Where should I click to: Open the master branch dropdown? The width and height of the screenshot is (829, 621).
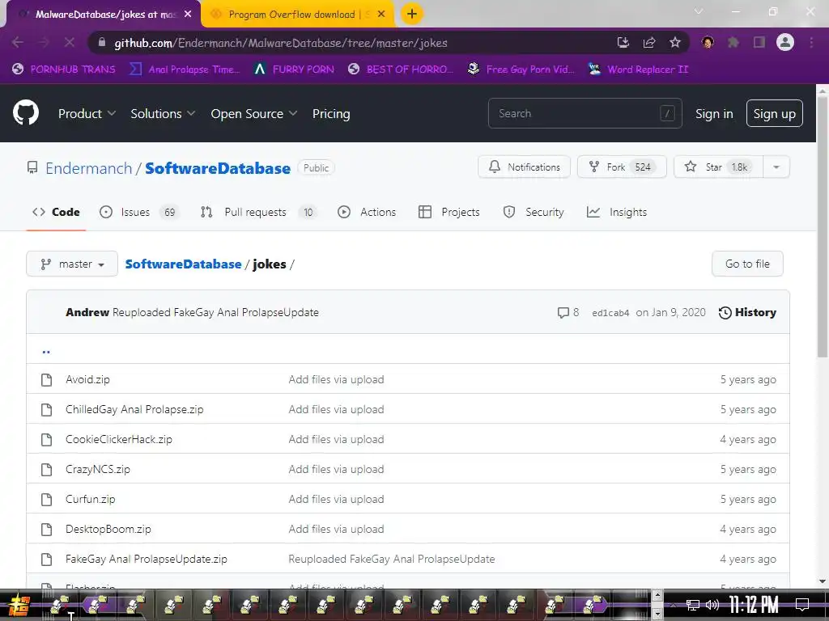[72, 264]
